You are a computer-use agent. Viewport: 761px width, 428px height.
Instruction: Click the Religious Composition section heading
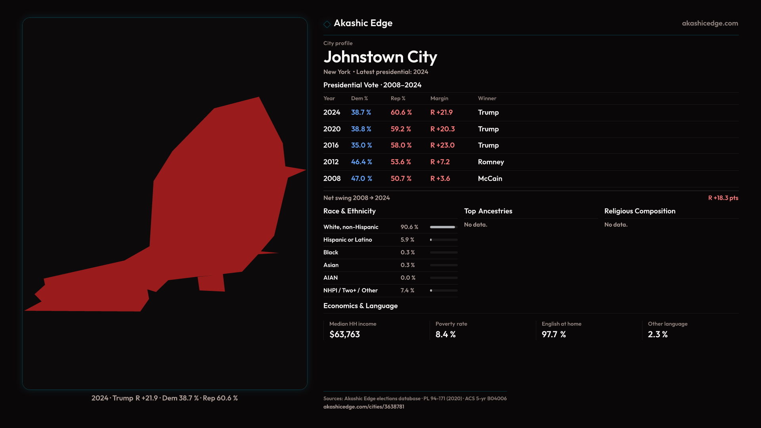tap(639, 211)
